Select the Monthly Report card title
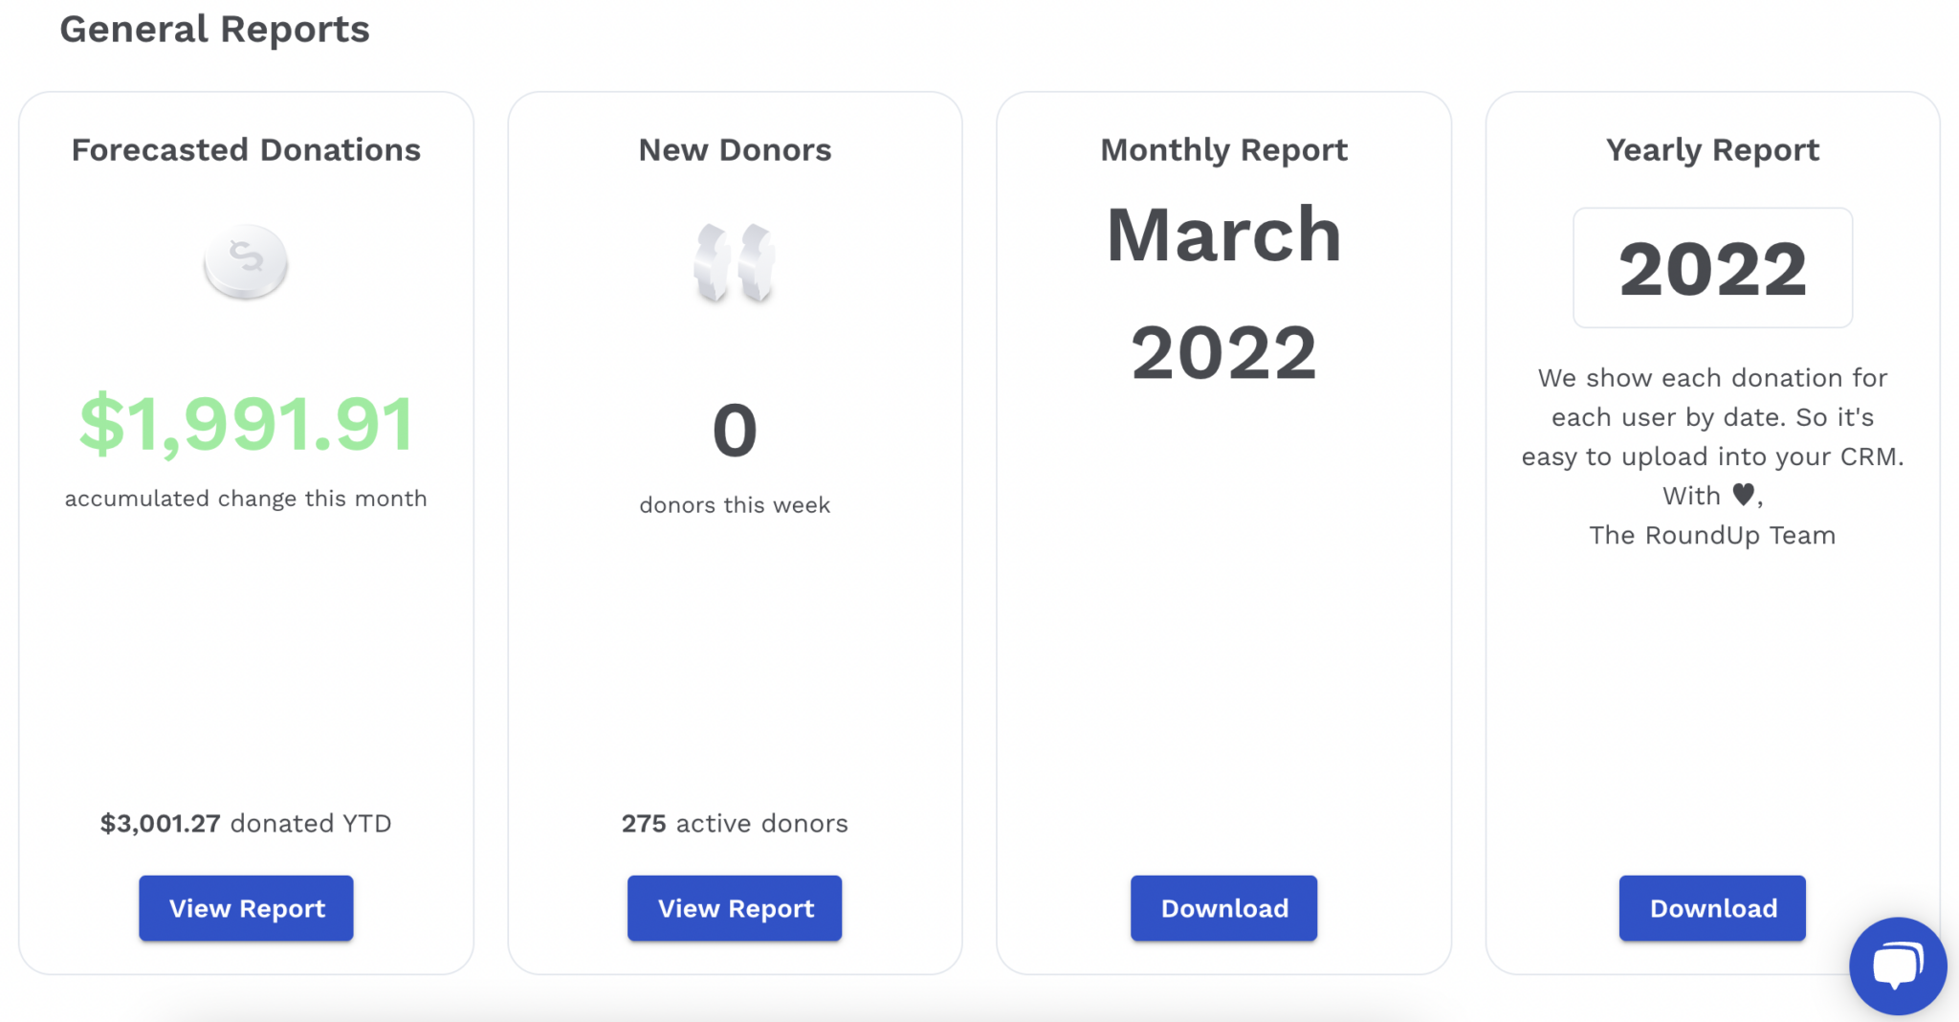 coord(1223,148)
